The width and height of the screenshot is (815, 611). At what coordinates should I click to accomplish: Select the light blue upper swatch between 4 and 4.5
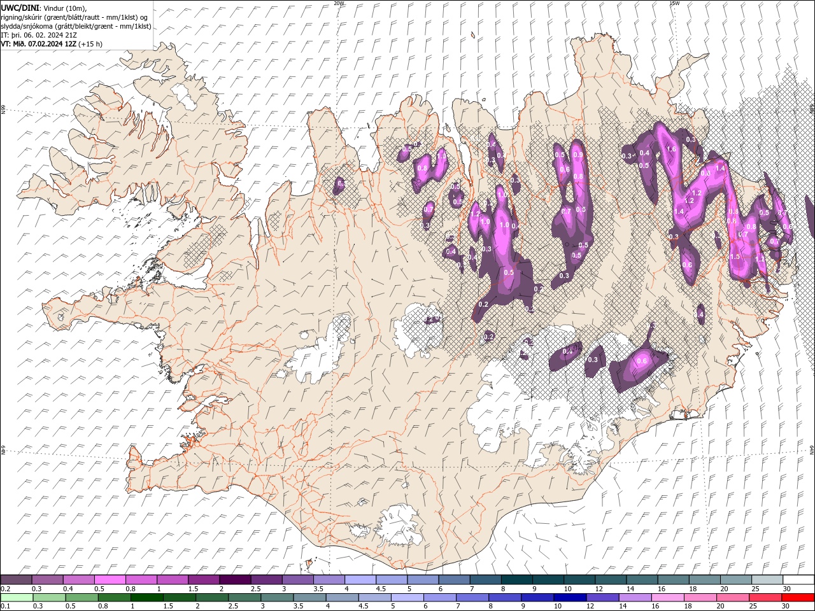(360, 580)
